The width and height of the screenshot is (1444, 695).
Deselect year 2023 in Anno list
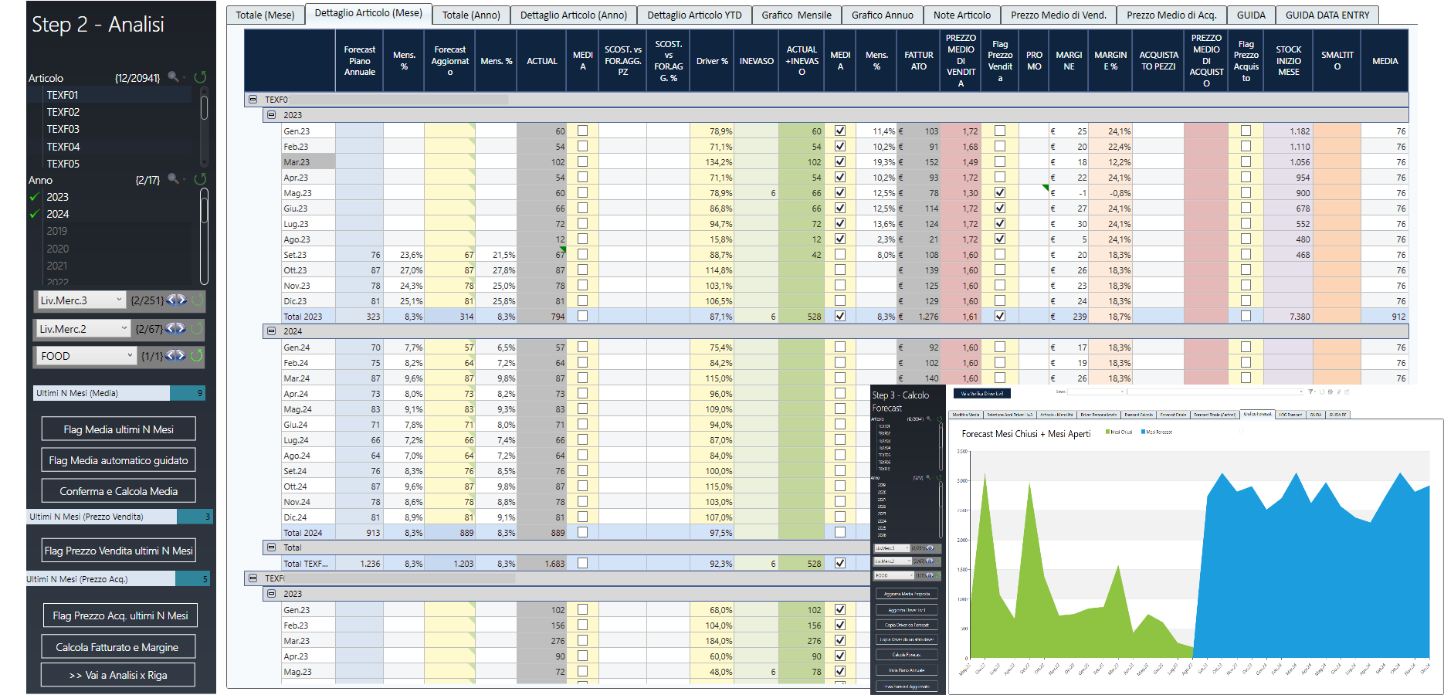click(57, 197)
